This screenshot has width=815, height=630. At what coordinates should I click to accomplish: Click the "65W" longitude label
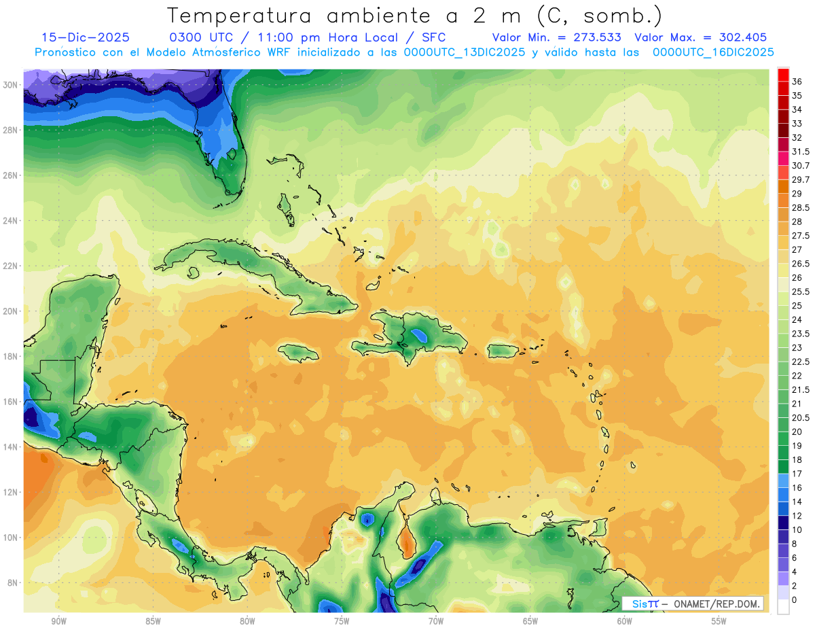(x=530, y=621)
